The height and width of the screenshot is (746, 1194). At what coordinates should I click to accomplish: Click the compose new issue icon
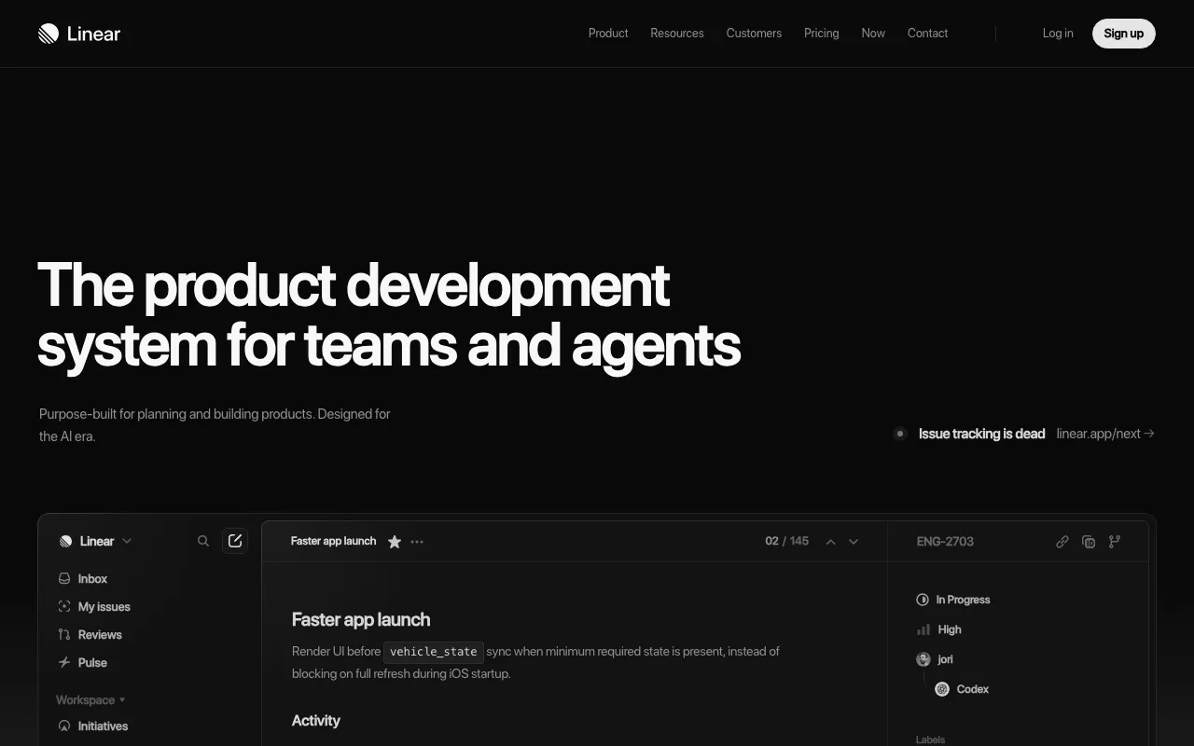235,541
